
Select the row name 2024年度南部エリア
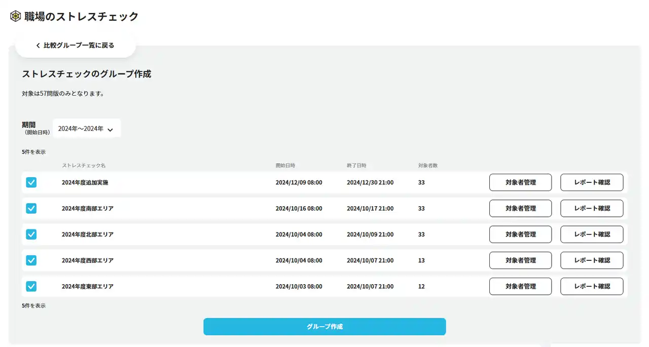(88, 208)
